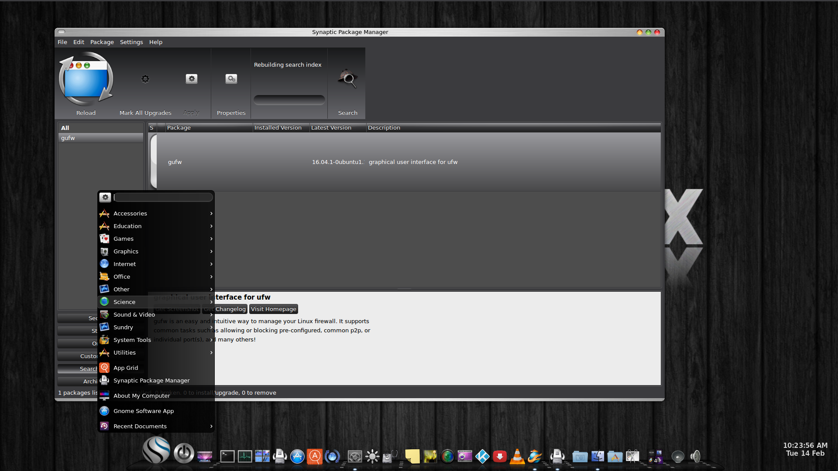Click the Gnome Software App menu item
The width and height of the screenshot is (838, 471).
143,411
